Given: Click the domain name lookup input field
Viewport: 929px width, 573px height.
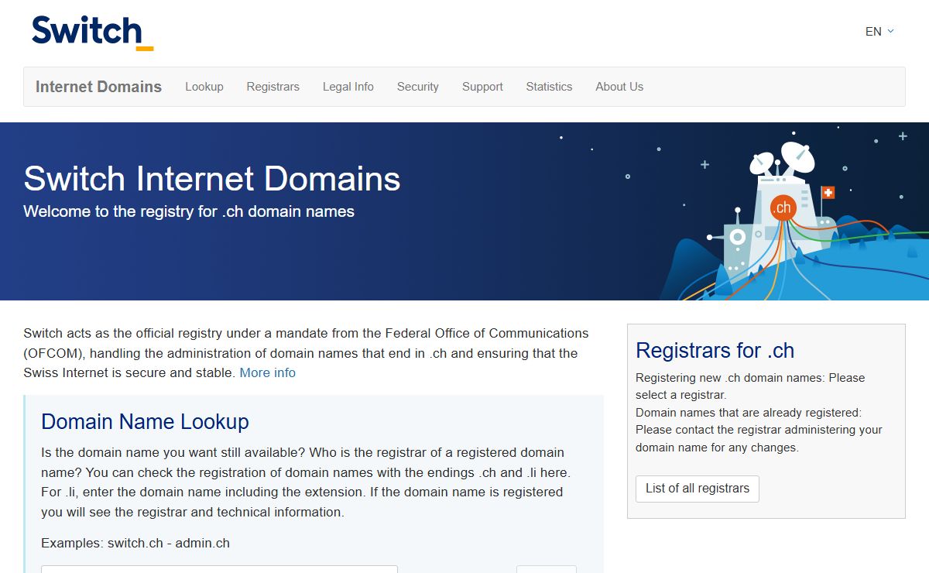Looking at the screenshot, I should pos(219,569).
